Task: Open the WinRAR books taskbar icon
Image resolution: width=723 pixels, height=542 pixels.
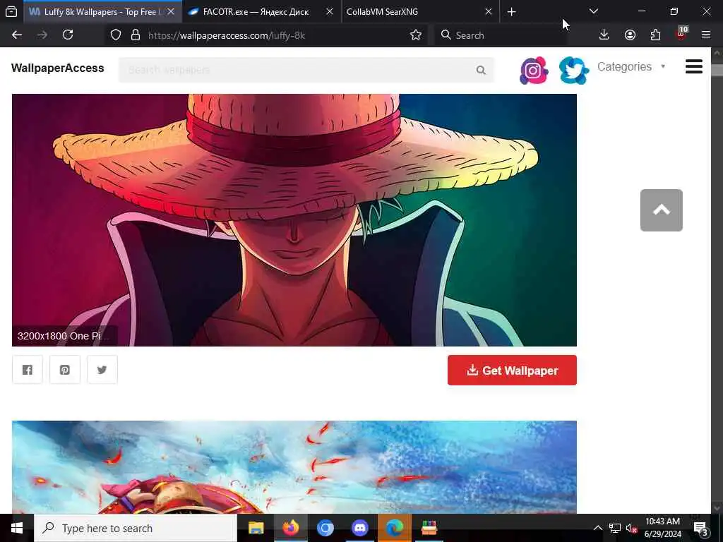Action: tap(429, 528)
